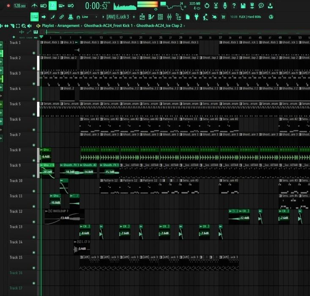Screen dimensions: 310x296
Task: Mute Track 2 with its green dot
Action: click(x=34, y=69)
